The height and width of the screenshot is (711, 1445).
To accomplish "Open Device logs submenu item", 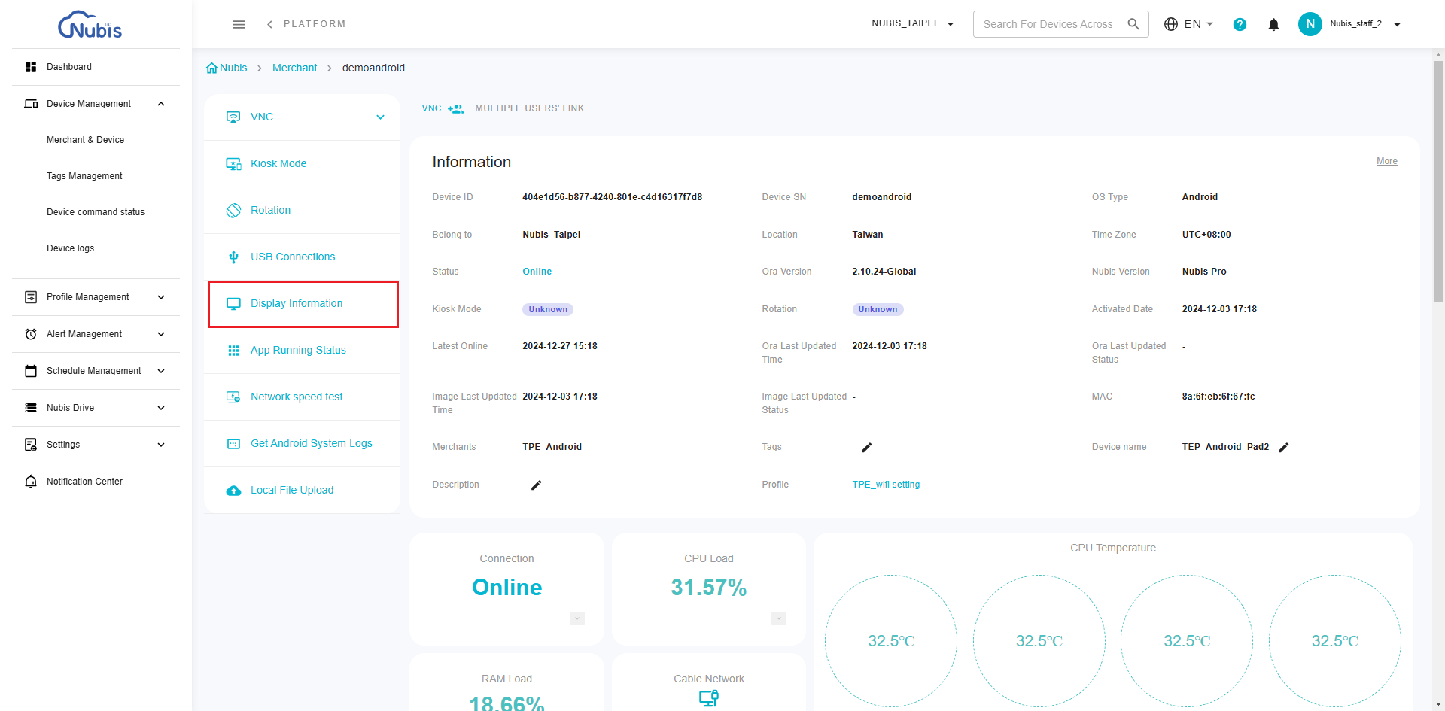I will [70, 248].
